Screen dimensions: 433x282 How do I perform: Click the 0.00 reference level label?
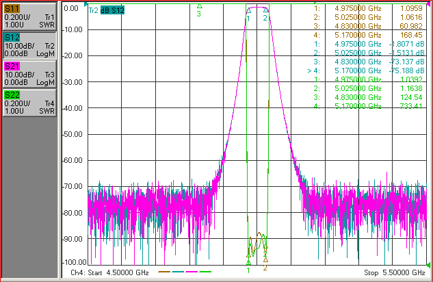71,8
